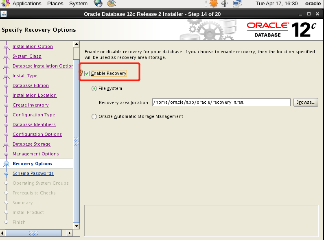The height and width of the screenshot is (240, 324).
Task: Click the step marker beside Configuration Type
Action: coord(7,115)
